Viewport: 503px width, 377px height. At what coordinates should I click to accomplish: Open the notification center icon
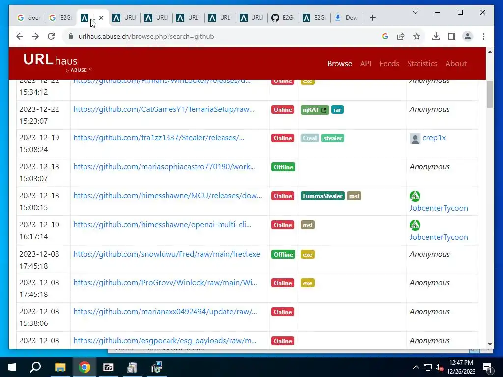[487, 367]
